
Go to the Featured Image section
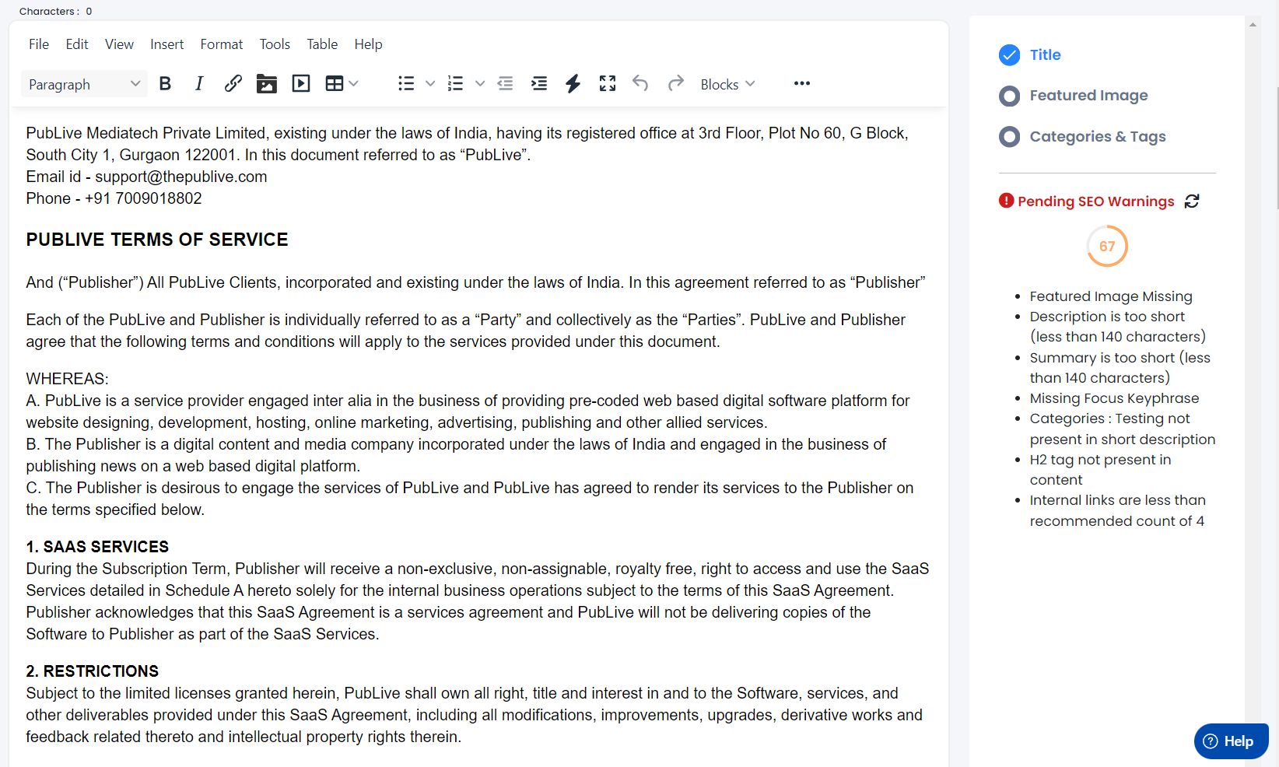point(1088,96)
